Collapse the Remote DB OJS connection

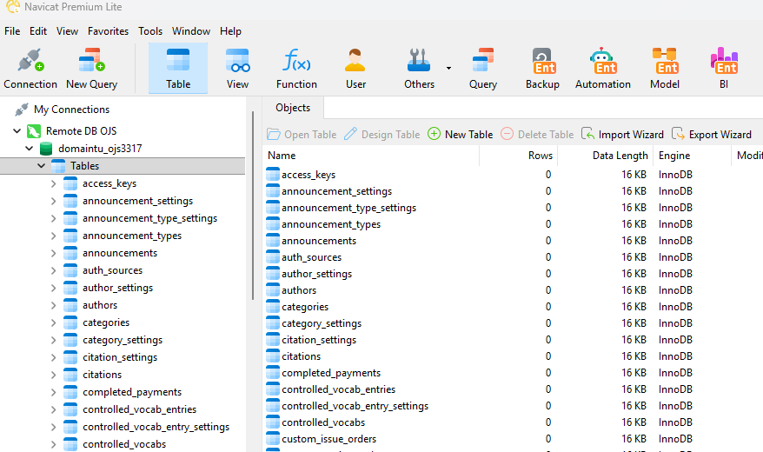17,131
